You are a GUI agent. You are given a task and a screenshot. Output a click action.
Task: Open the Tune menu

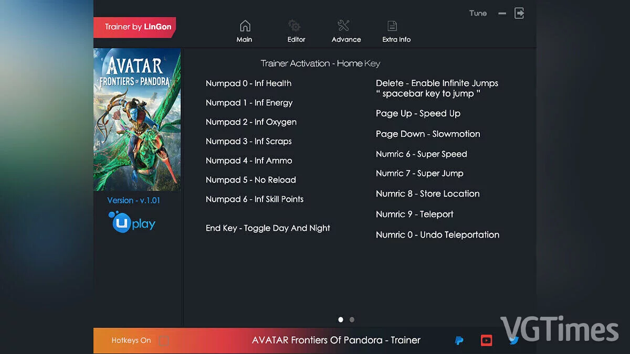point(477,13)
